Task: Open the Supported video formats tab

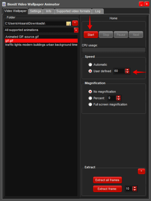Action: pyautogui.click(x=73, y=11)
